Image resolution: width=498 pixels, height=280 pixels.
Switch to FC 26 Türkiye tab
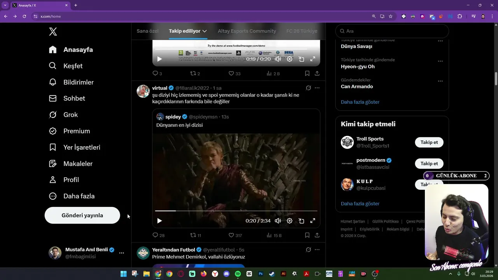(302, 31)
